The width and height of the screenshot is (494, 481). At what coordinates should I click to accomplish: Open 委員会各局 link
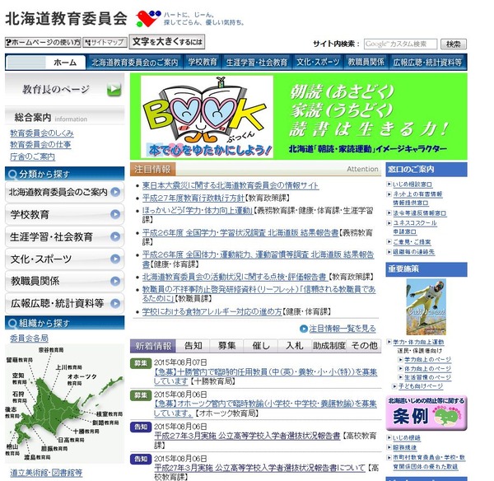[29, 339]
